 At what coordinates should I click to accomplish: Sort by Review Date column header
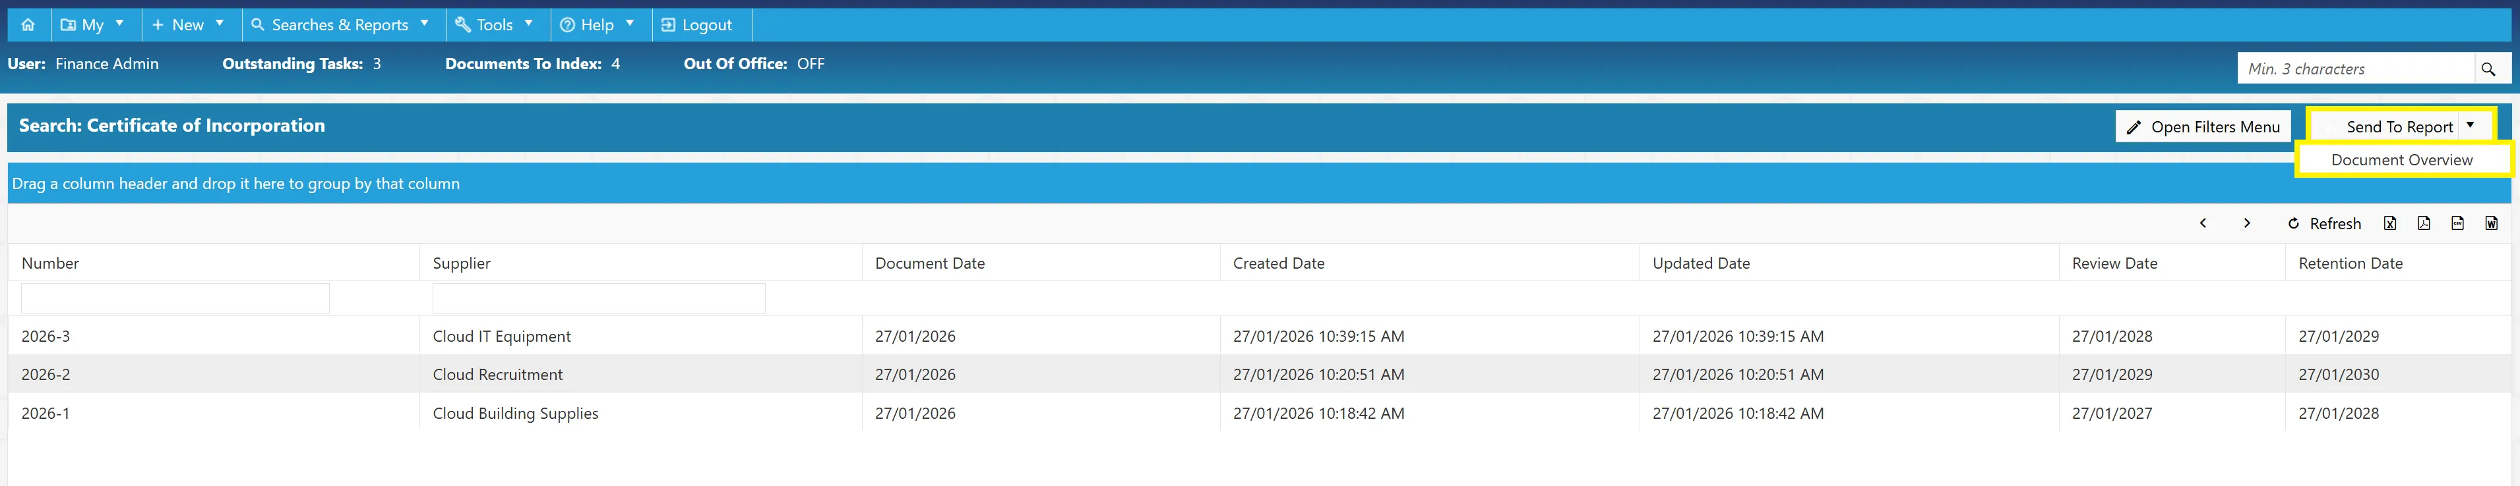(x=2114, y=263)
